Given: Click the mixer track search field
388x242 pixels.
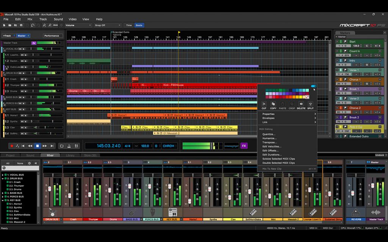Looking at the screenshot, I should point(20,168).
